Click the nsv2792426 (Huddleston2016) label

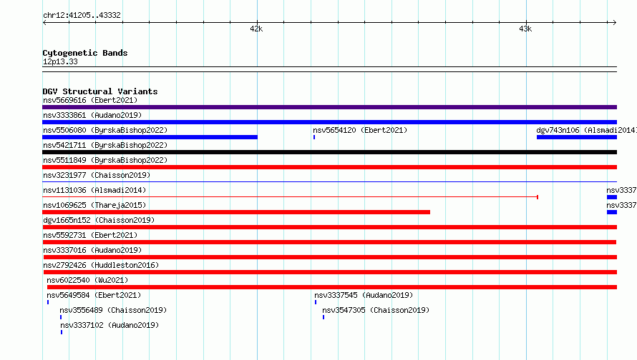pyautogui.click(x=101, y=265)
